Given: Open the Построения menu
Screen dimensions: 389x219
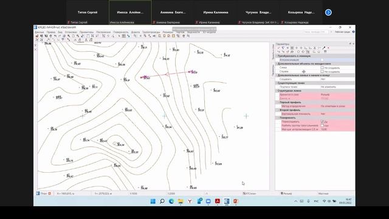Looking at the screenshot, I should pos(103,32).
